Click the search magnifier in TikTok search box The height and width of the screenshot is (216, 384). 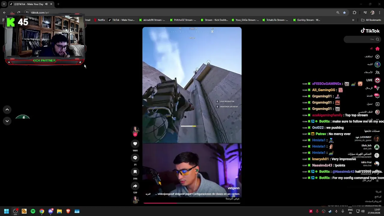(x=377, y=39)
